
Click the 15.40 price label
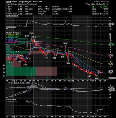(x=34, y=37)
